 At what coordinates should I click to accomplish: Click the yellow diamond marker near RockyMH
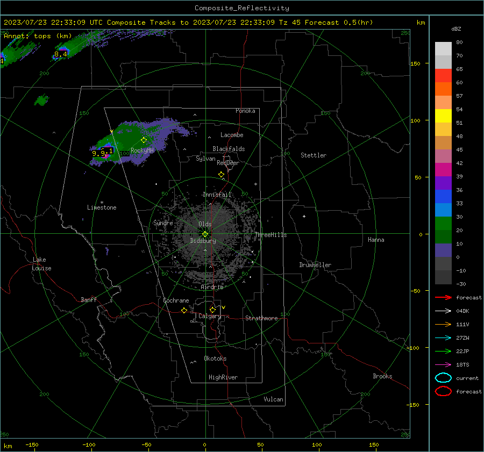144,140
